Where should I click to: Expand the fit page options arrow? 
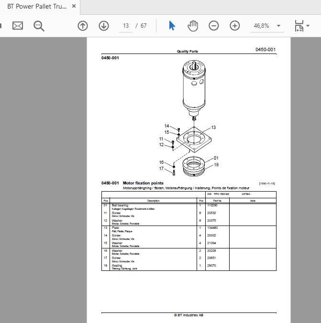pos(308,26)
